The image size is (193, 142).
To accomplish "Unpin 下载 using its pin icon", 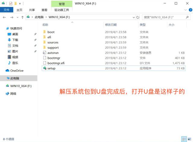I will coord(35,40).
